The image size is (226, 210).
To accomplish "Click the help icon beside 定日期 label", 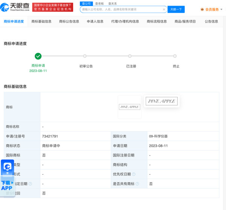I will [x=30, y=184].
